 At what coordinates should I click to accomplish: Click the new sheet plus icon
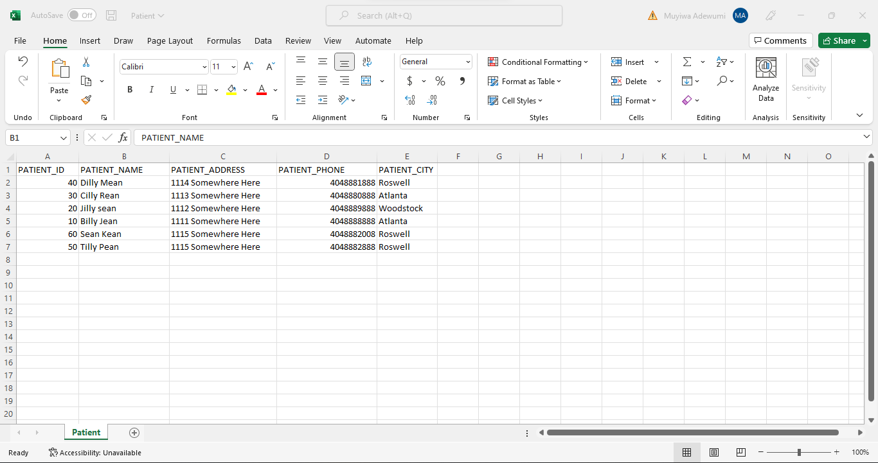coord(134,433)
